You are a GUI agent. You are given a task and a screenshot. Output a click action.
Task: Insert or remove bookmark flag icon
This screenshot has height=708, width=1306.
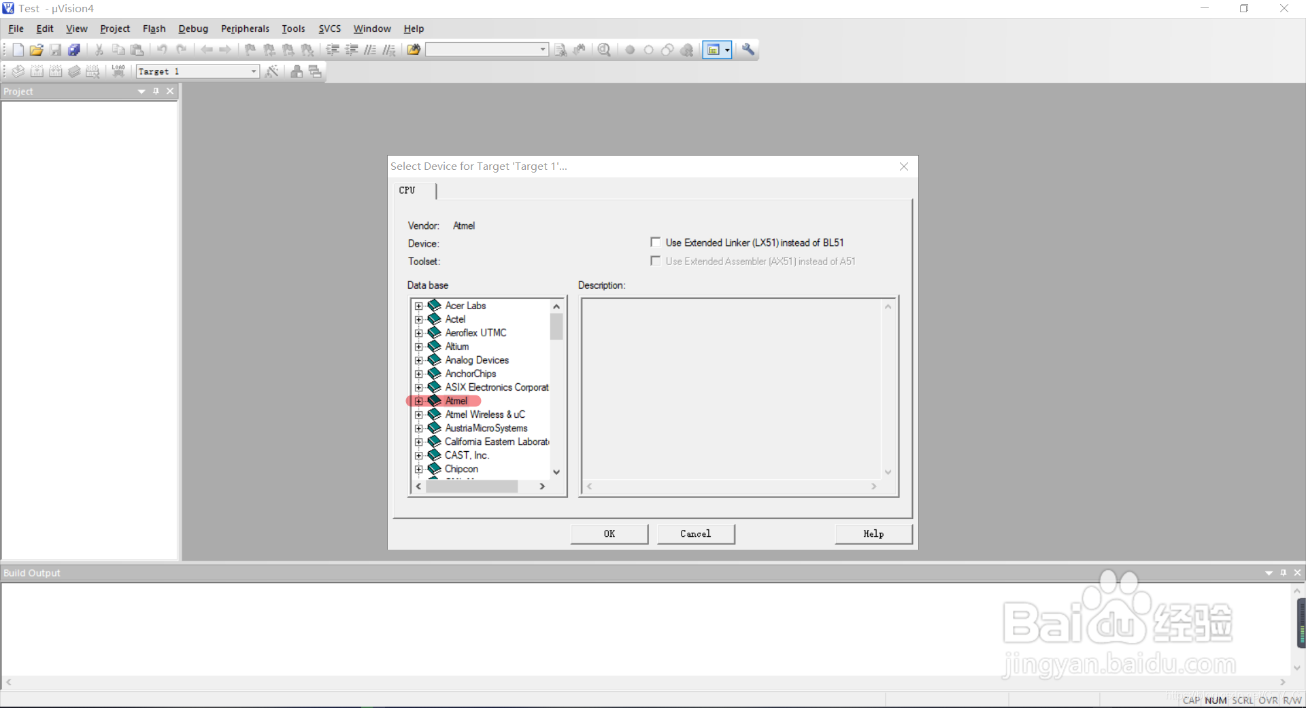click(250, 50)
